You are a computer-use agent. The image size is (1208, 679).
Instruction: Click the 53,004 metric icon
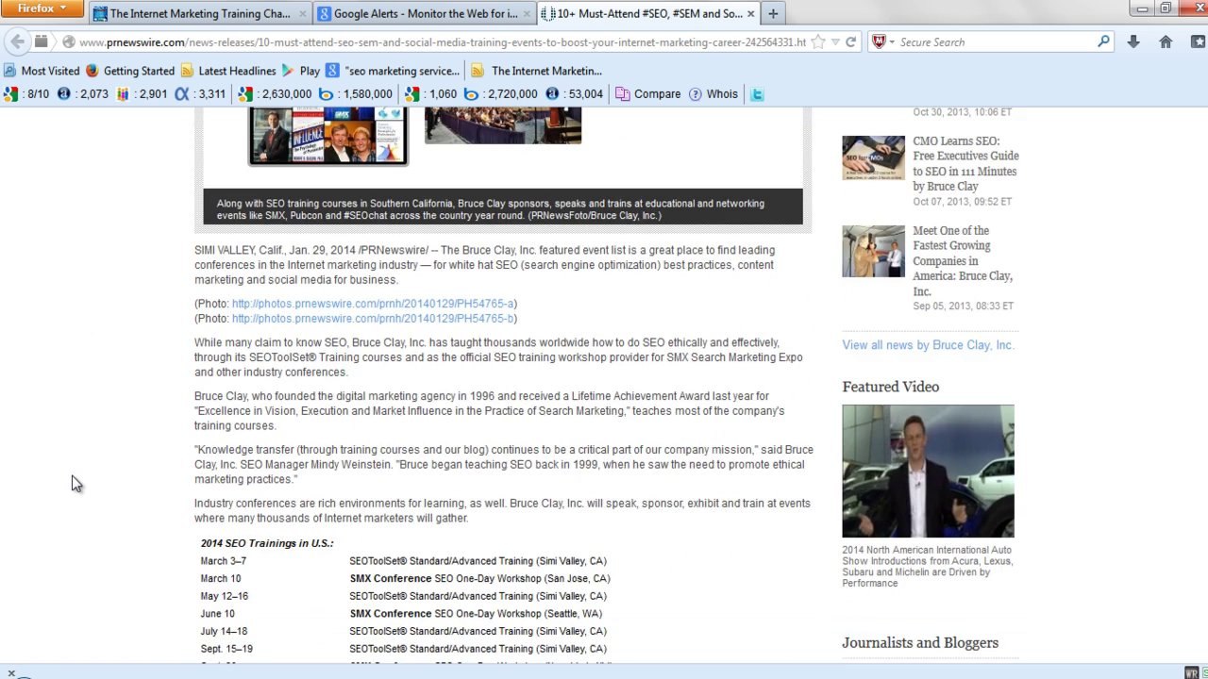[552, 94]
